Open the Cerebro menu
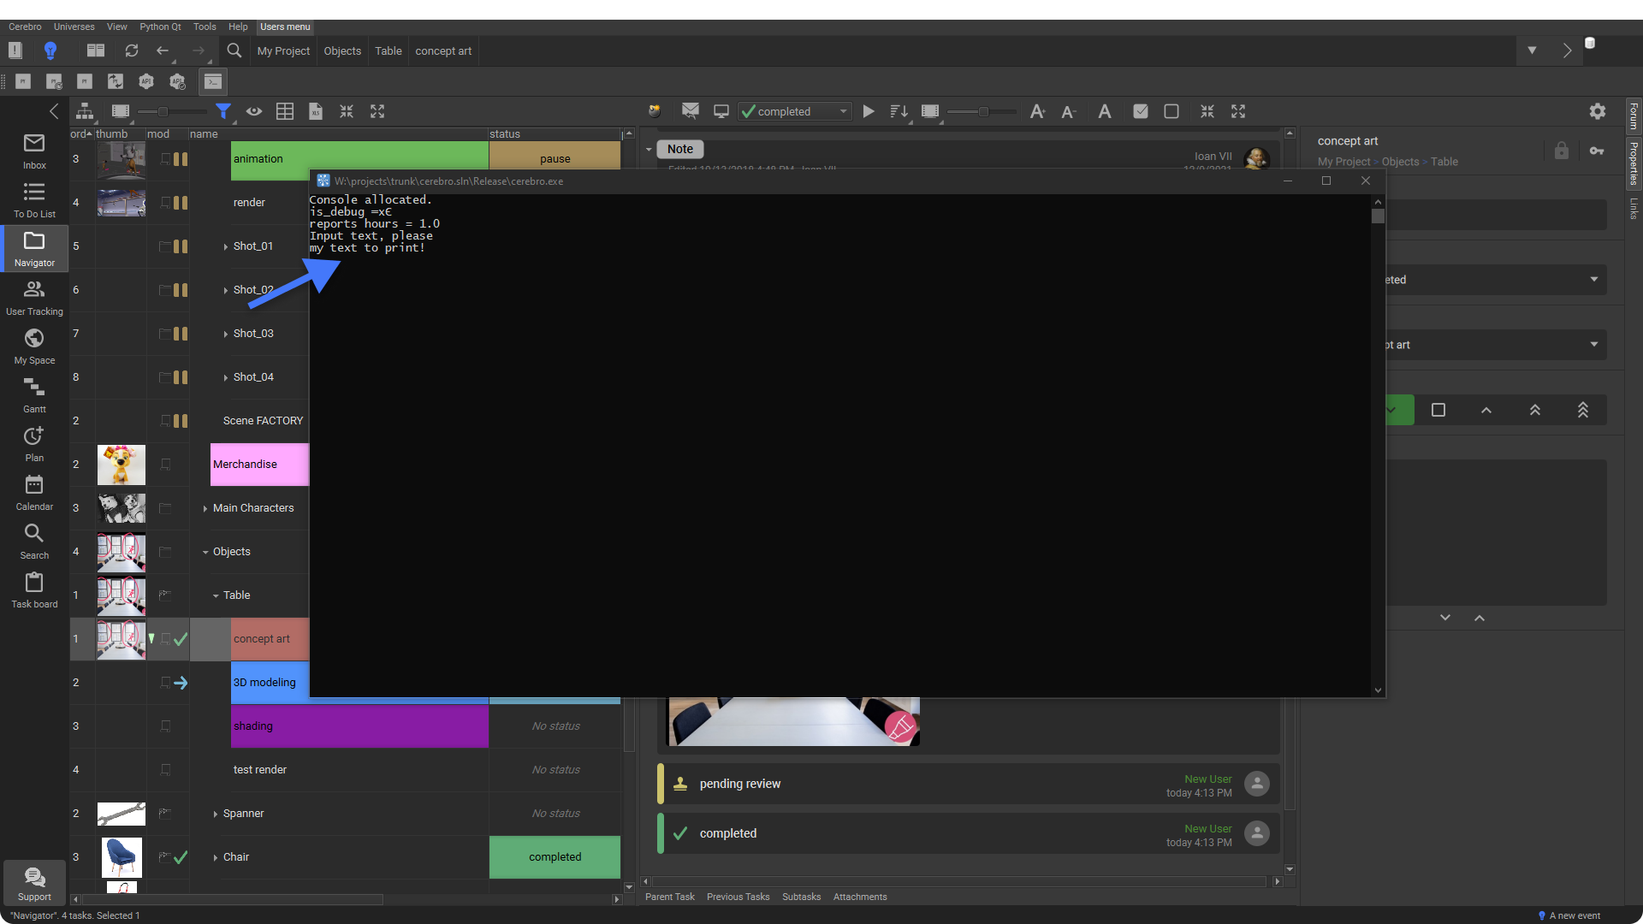The width and height of the screenshot is (1643, 924). point(25,27)
